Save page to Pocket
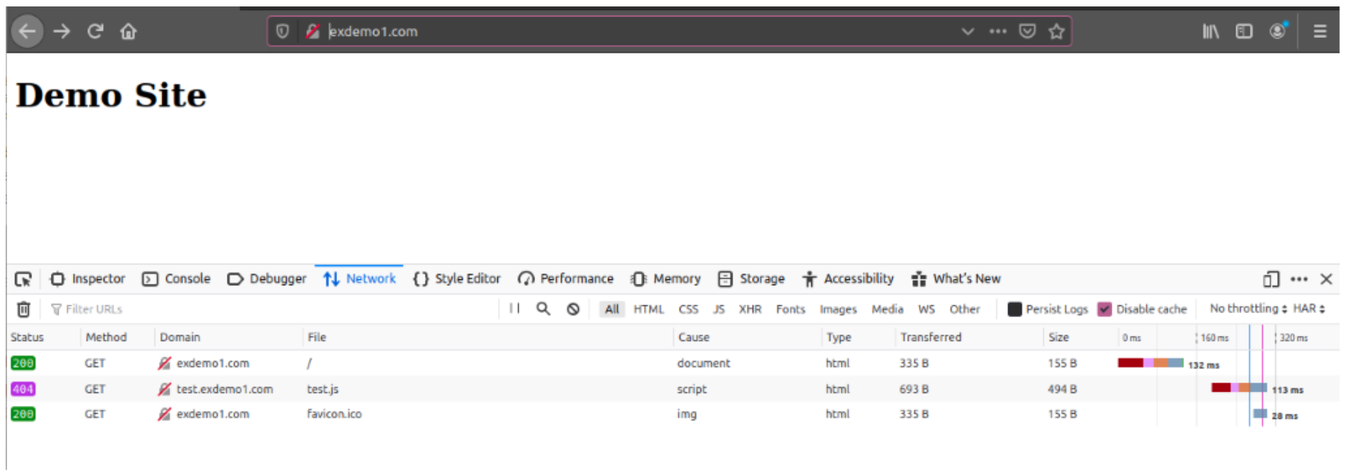1345x476 pixels. pos(1027,31)
